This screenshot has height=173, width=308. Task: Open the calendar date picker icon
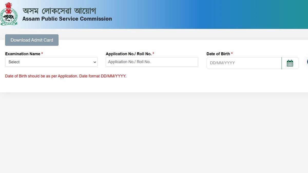(x=290, y=63)
